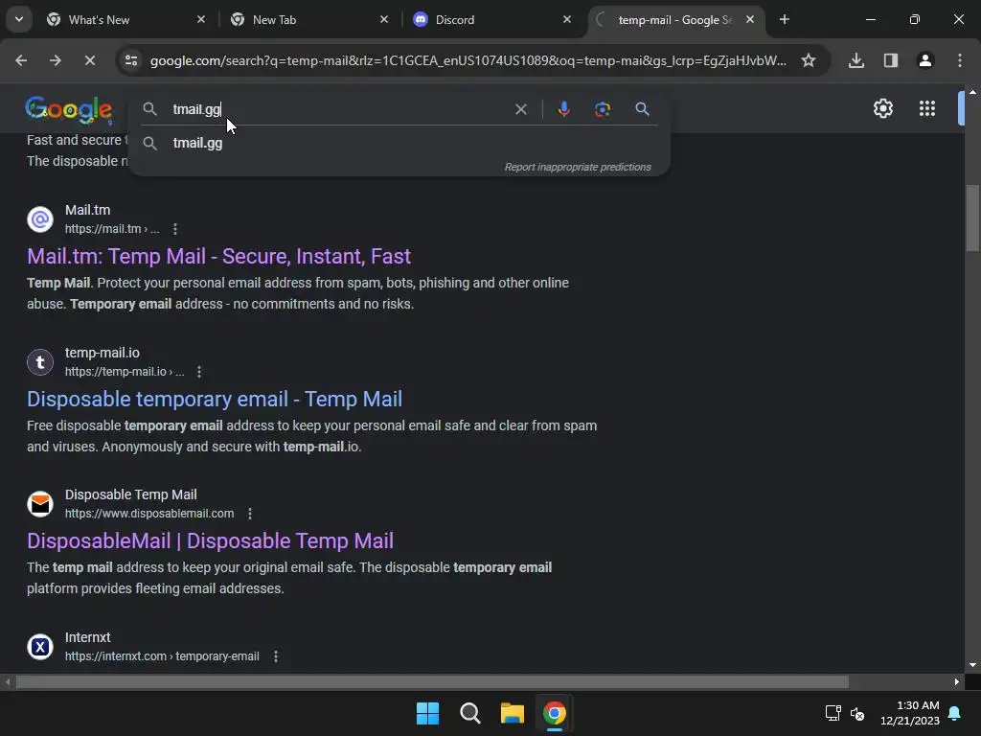Viewport: 981px width, 736px height.
Task: Click the muted volume tray icon
Action: click(x=857, y=713)
